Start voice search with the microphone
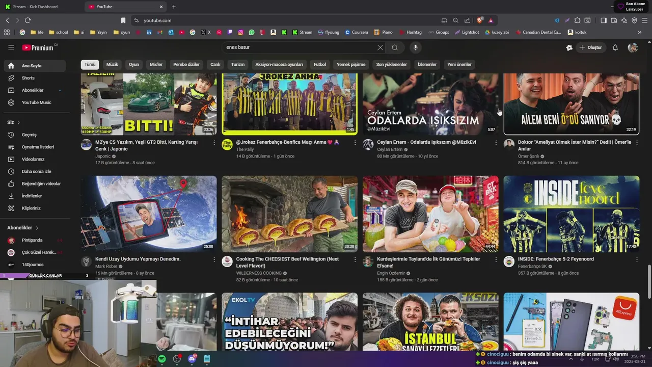The height and width of the screenshot is (367, 652). (x=416, y=47)
